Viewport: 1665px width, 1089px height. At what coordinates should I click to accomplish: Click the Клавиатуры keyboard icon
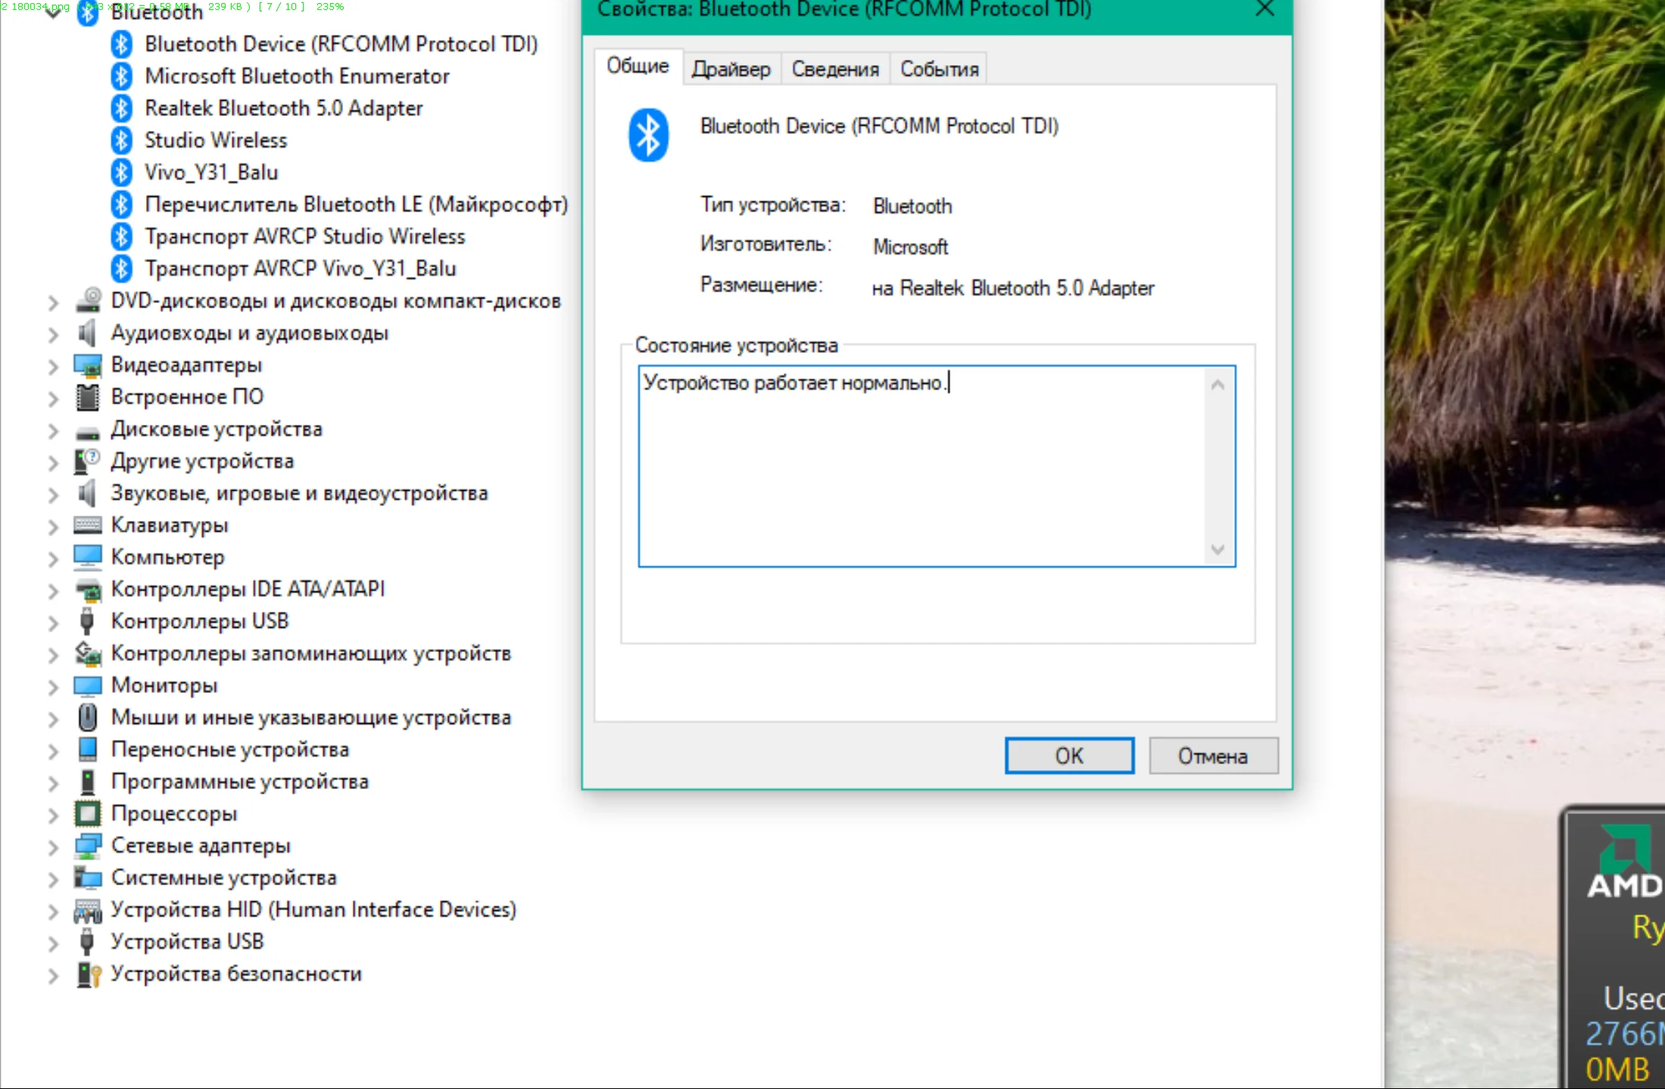click(x=88, y=525)
